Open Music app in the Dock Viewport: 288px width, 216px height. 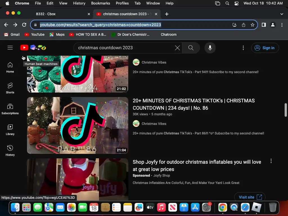pyautogui.click(x=161, y=208)
